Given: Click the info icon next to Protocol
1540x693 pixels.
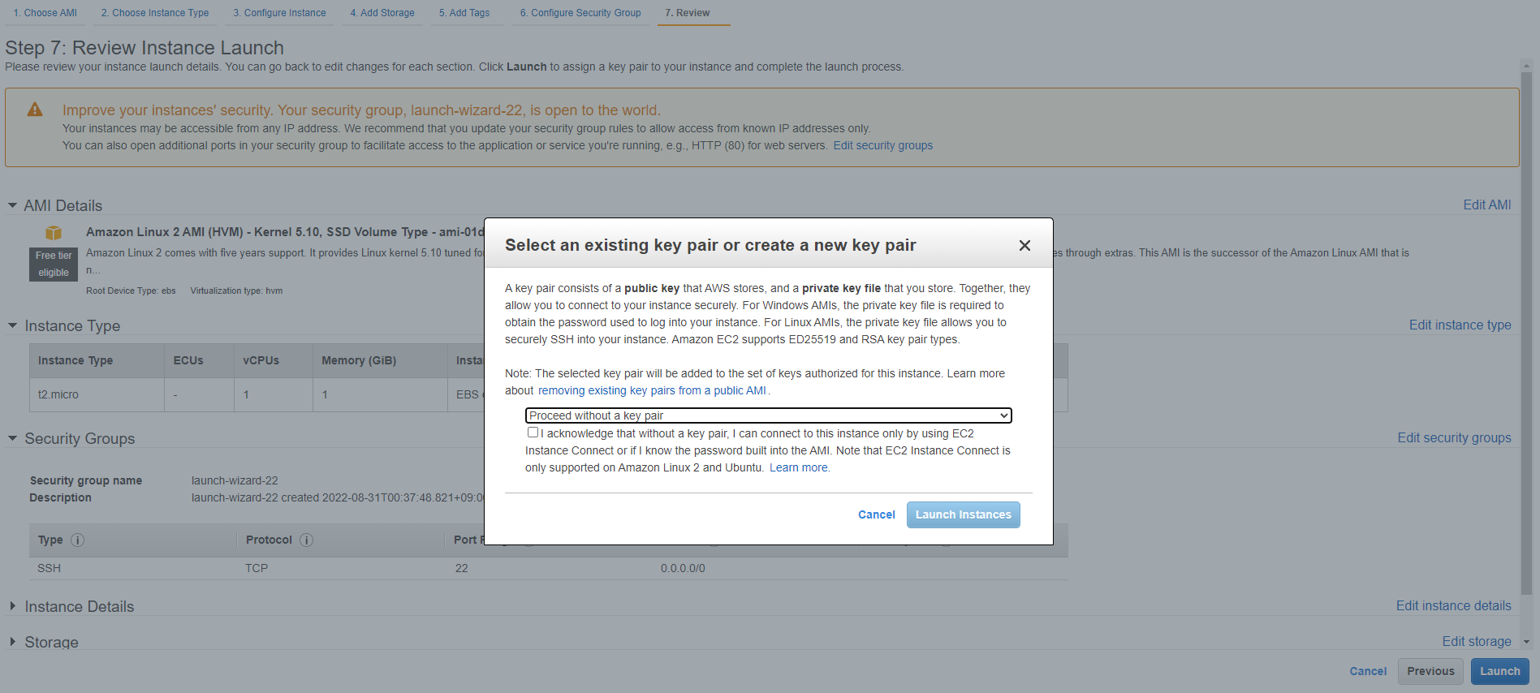Looking at the screenshot, I should point(306,540).
